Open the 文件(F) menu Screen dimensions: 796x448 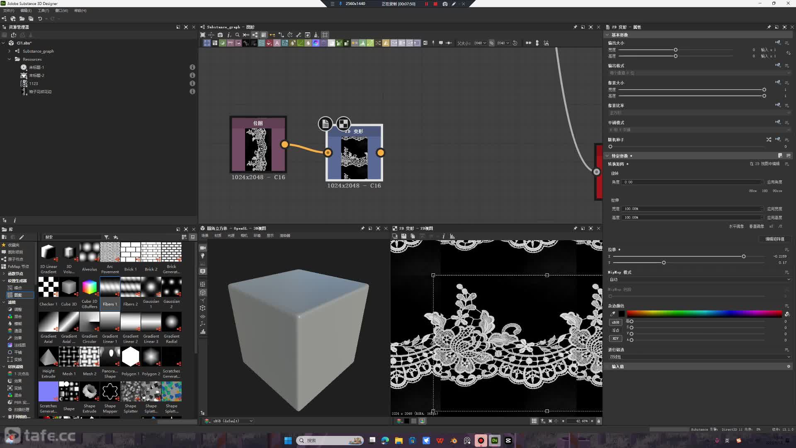9,11
